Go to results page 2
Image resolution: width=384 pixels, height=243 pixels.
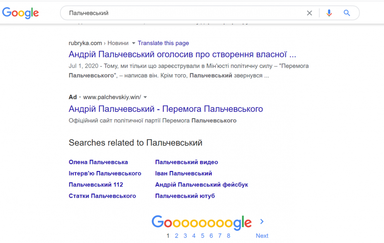tap(177, 236)
